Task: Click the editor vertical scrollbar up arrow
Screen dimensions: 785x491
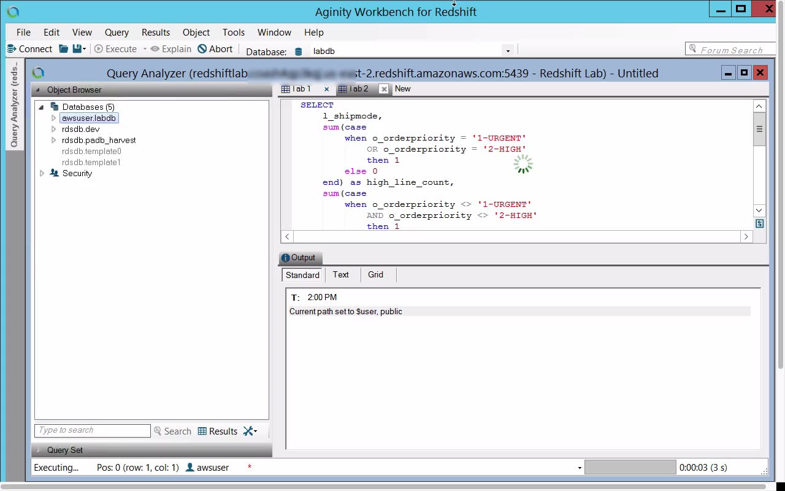Action: pos(759,106)
